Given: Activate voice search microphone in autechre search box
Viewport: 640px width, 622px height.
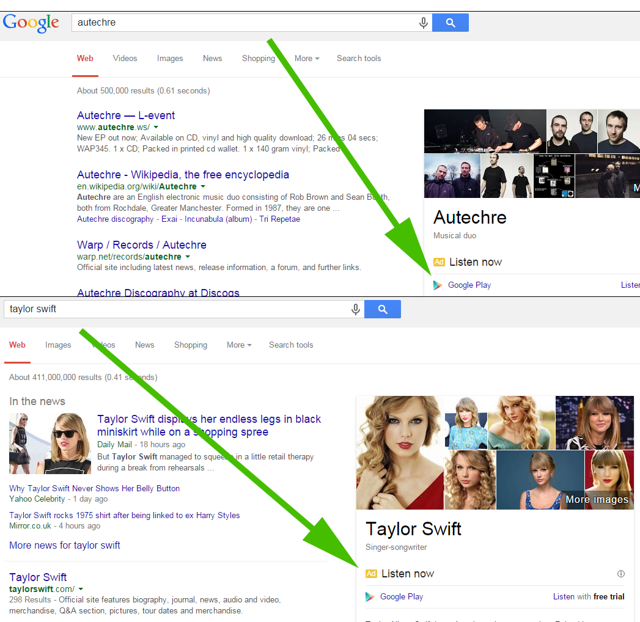Looking at the screenshot, I should pyautogui.click(x=423, y=23).
